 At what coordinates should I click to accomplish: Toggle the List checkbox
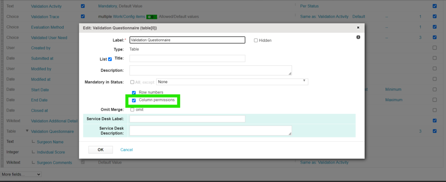110,59
